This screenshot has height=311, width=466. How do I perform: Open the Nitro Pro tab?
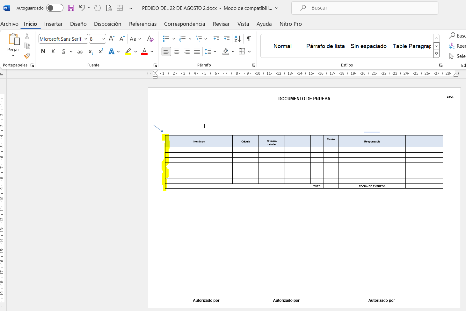pyautogui.click(x=291, y=24)
